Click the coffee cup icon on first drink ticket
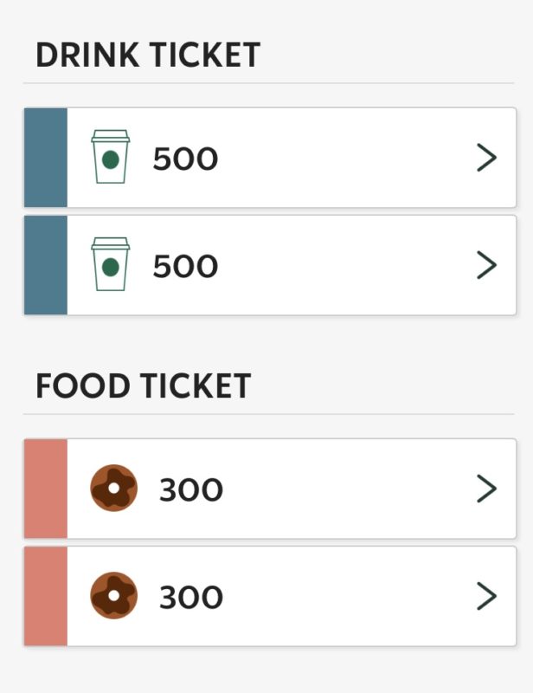Image resolution: width=533 pixels, height=693 pixels. [111, 158]
